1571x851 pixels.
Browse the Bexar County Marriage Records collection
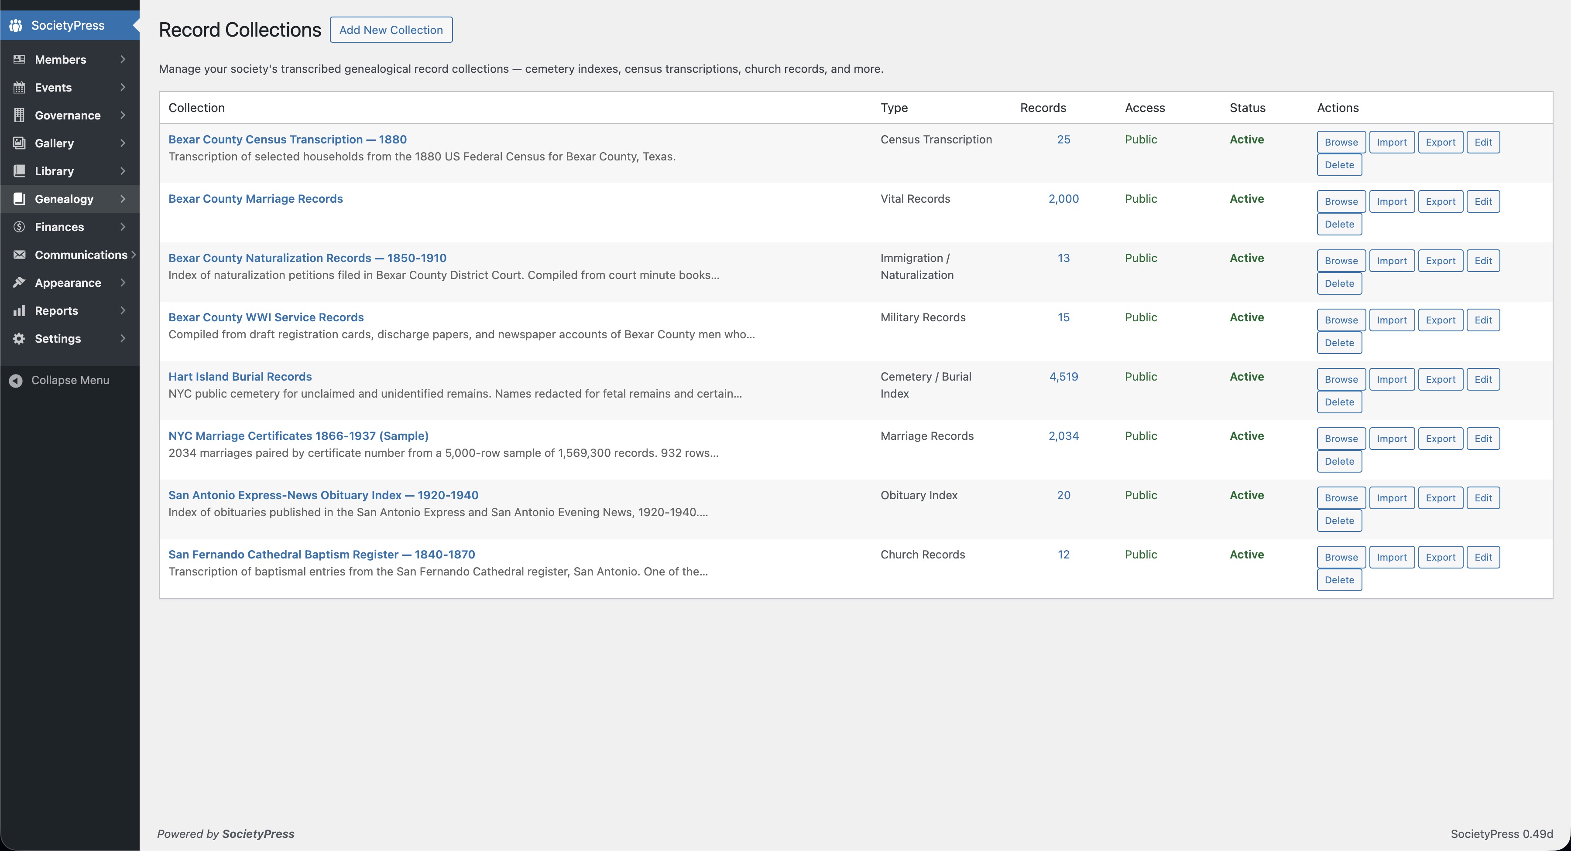pos(1341,201)
